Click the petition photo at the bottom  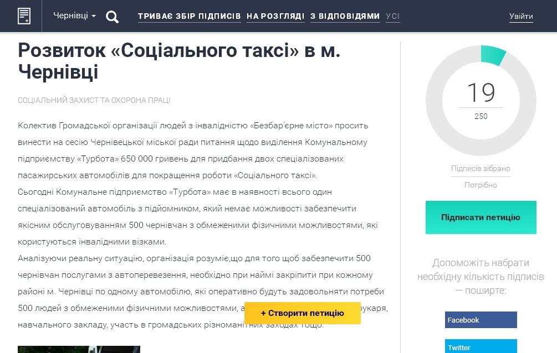(x=79, y=350)
